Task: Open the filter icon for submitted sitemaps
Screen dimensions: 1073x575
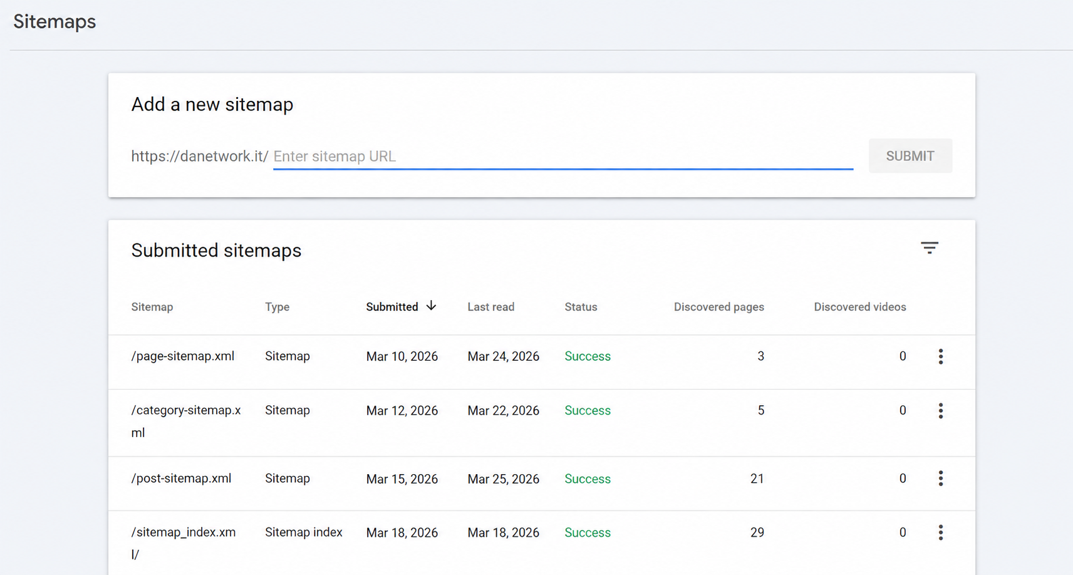Action: (x=930, y=248)
